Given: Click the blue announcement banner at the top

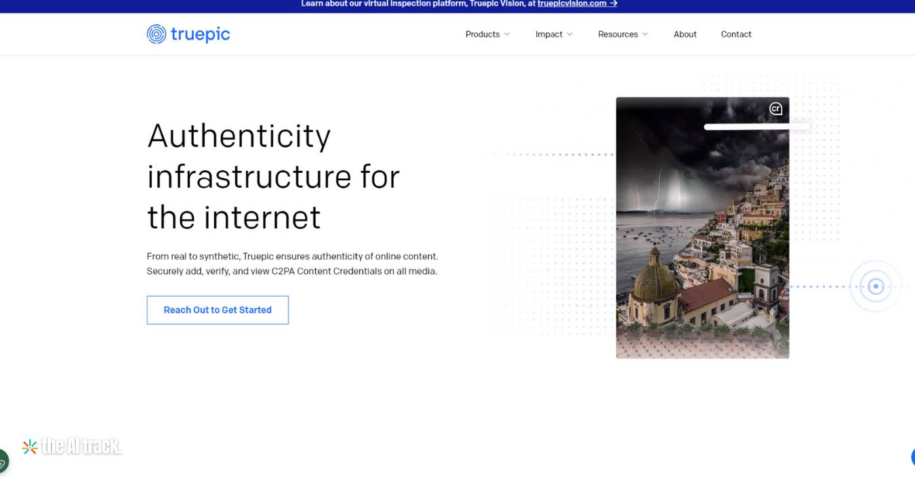Looking at the screenshot, I should [457, 6].
